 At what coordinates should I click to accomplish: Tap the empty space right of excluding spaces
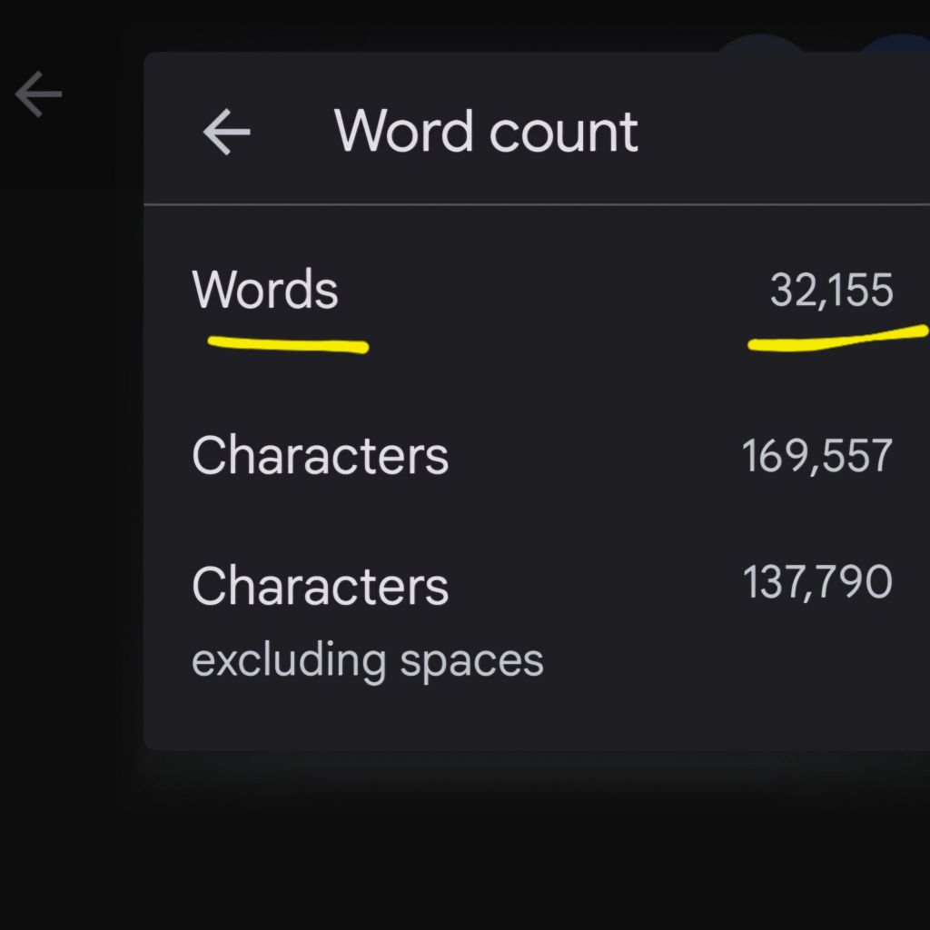727,660
